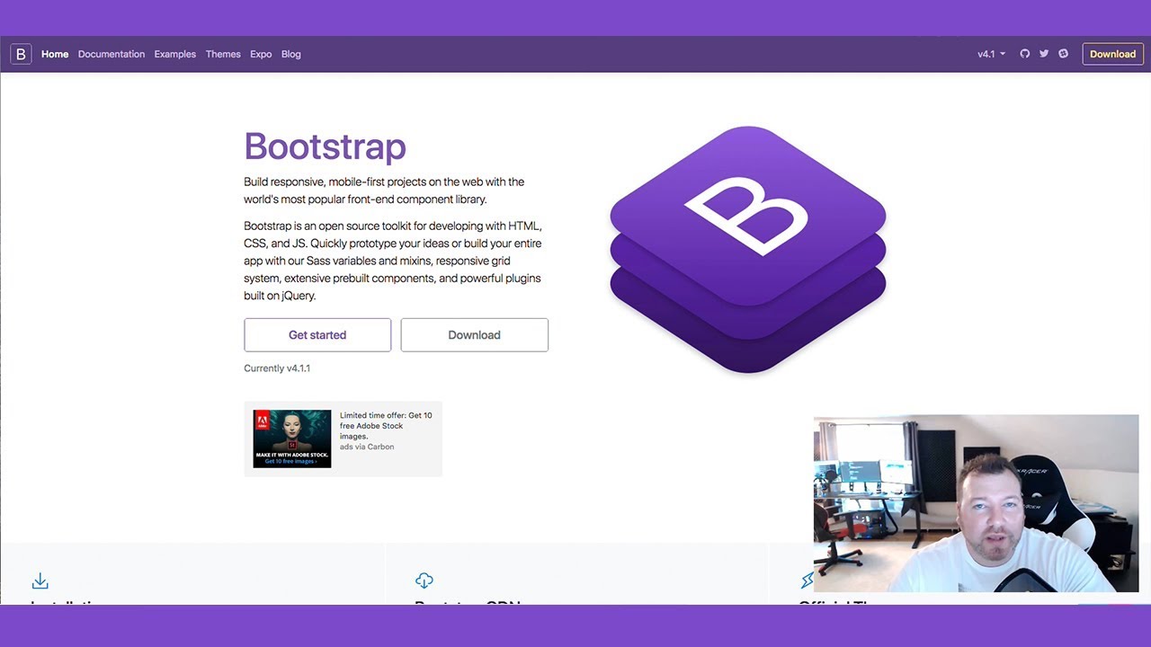Viewport: 1151px width, 647px height.
Task: Open the GitHub icon link
Action: click(1024, 54)
